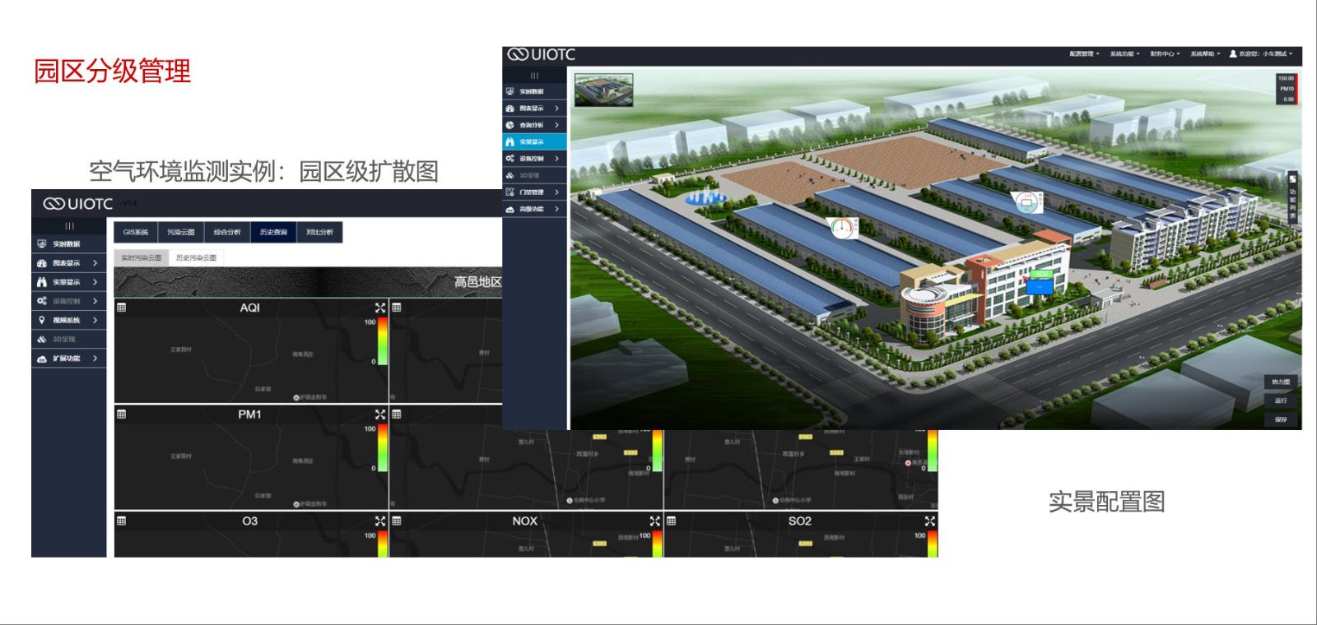The image size is (1317, 625).
Task: Click the fullscreen icon on NOX panel
Action: 654,521
